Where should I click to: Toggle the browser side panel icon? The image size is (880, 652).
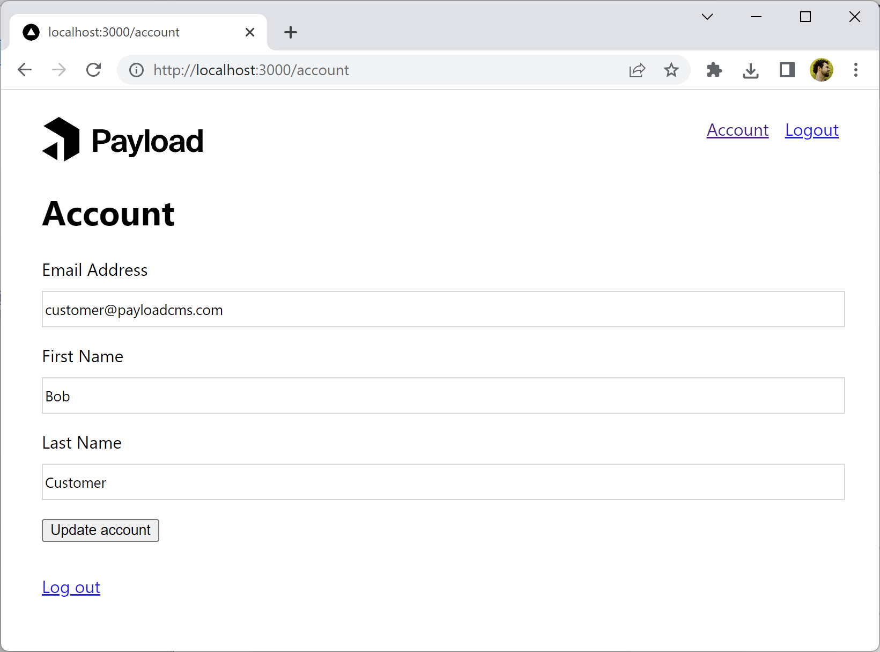(787, 70)
